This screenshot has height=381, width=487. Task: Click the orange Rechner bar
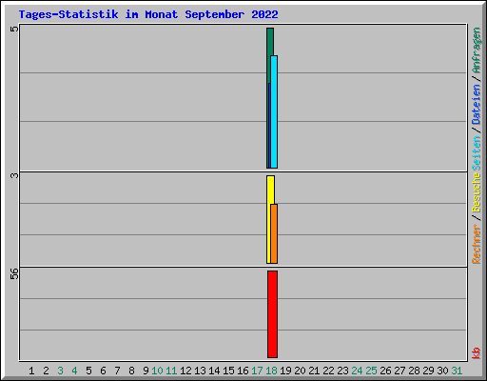[x=274, y=233]
